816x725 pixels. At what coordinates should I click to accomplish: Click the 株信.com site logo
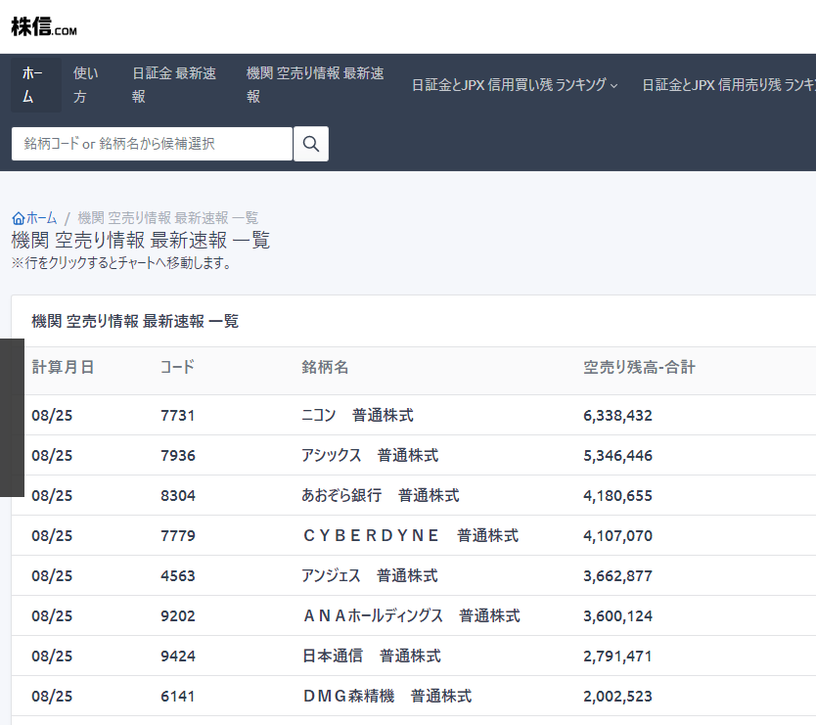click(44, 26)
